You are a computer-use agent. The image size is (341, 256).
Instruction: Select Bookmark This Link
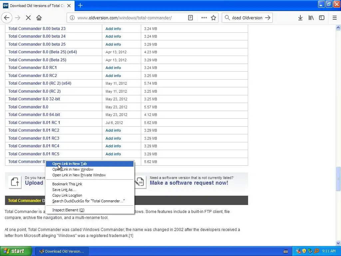coord(90,184)
